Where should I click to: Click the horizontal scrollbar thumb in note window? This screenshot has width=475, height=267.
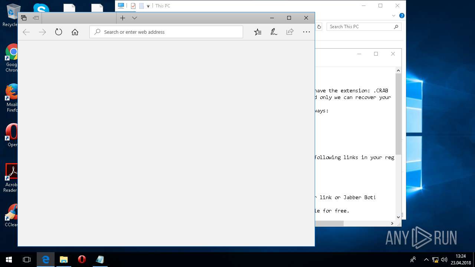[x=329, y=223]
